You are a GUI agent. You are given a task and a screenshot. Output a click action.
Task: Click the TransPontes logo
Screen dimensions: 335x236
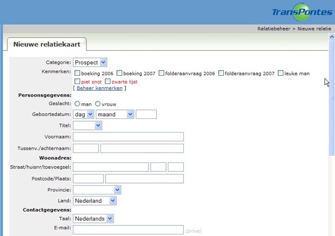pyautogui.click(x=303, y=12)
